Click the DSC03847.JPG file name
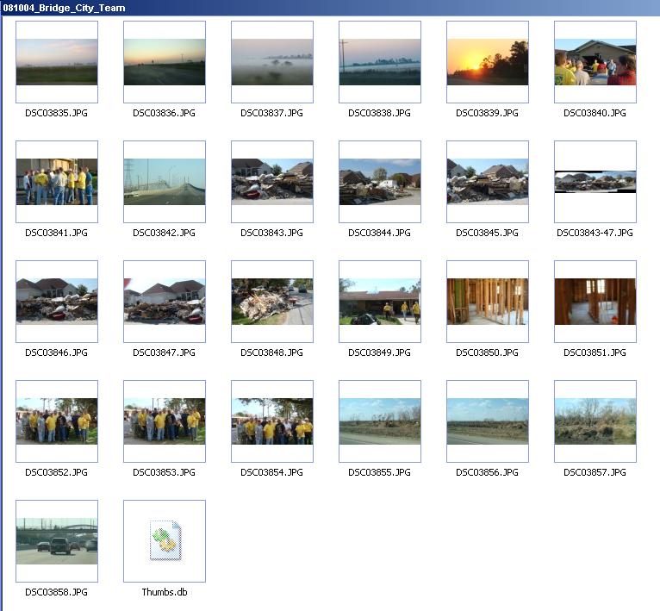The width and height of the screenshot is (660, 611). [165, 352]
